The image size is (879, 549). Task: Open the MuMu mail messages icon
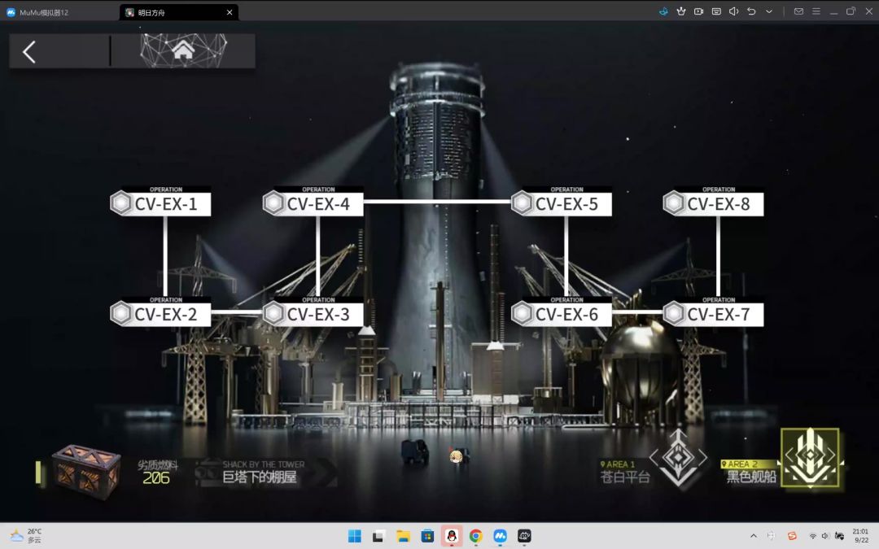[x=798, y=11]
